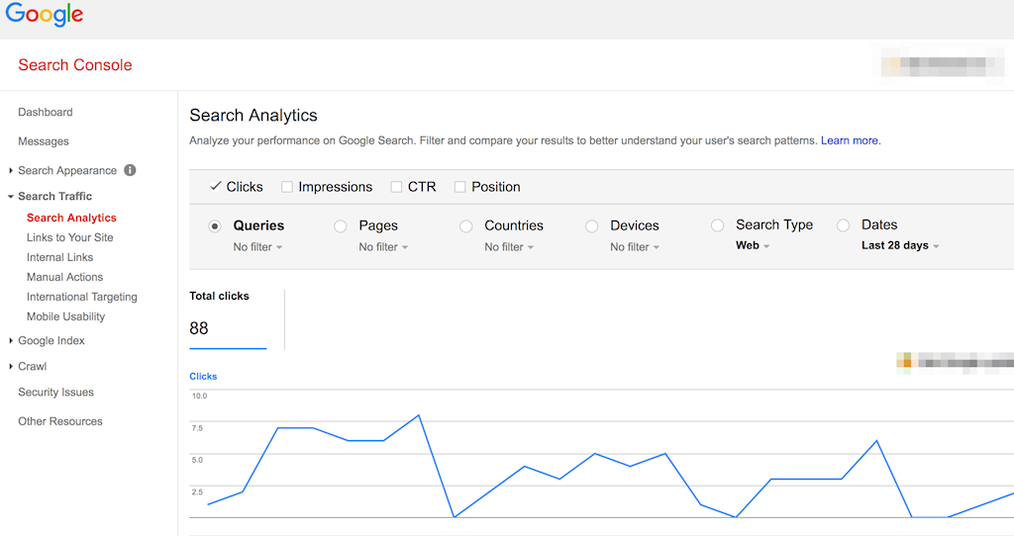Click the Total clicks value 88
1014x536 pixels.
(x=198, y=328)
